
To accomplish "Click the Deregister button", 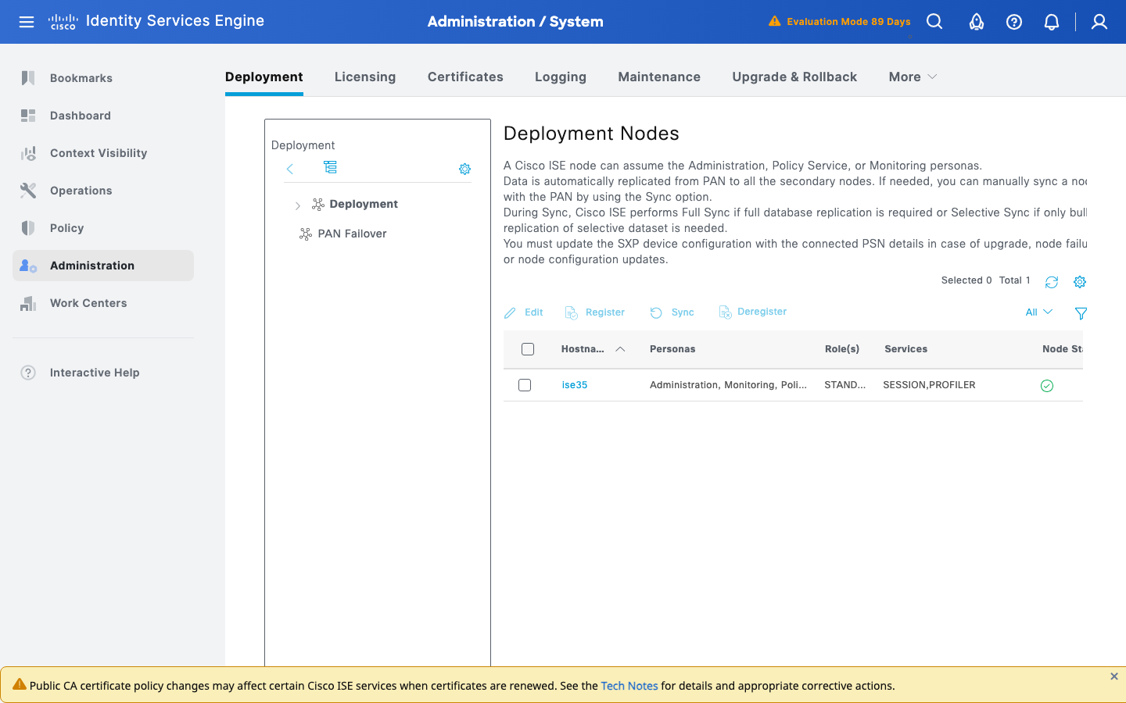I will (x=752, y=312).
